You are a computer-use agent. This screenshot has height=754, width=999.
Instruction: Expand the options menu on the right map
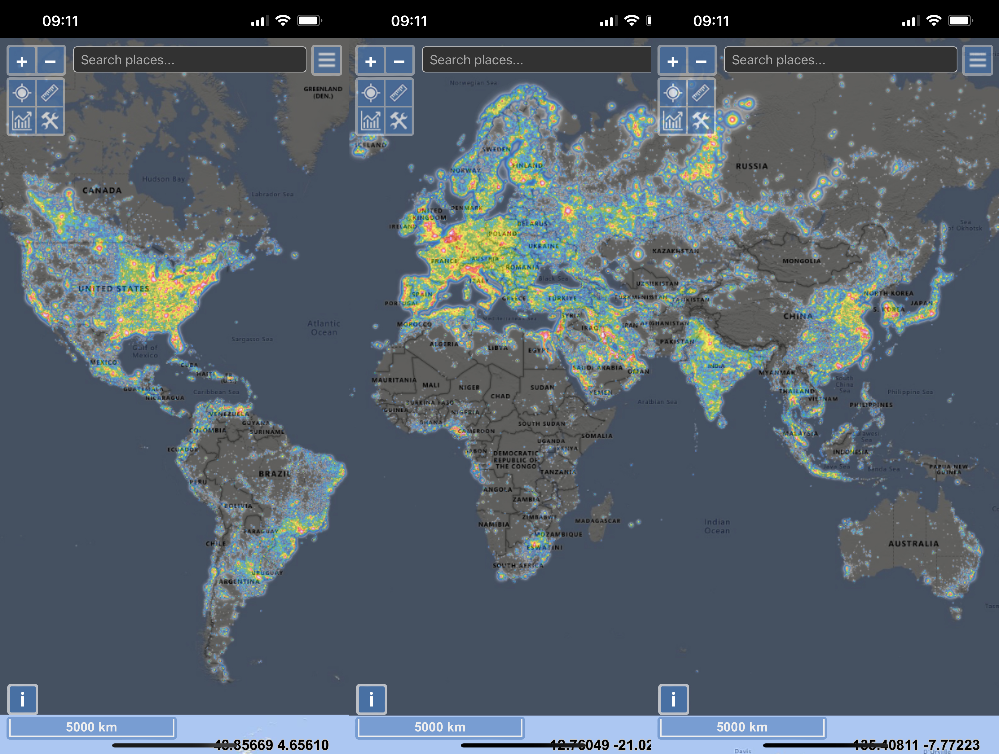pos(978,59)
